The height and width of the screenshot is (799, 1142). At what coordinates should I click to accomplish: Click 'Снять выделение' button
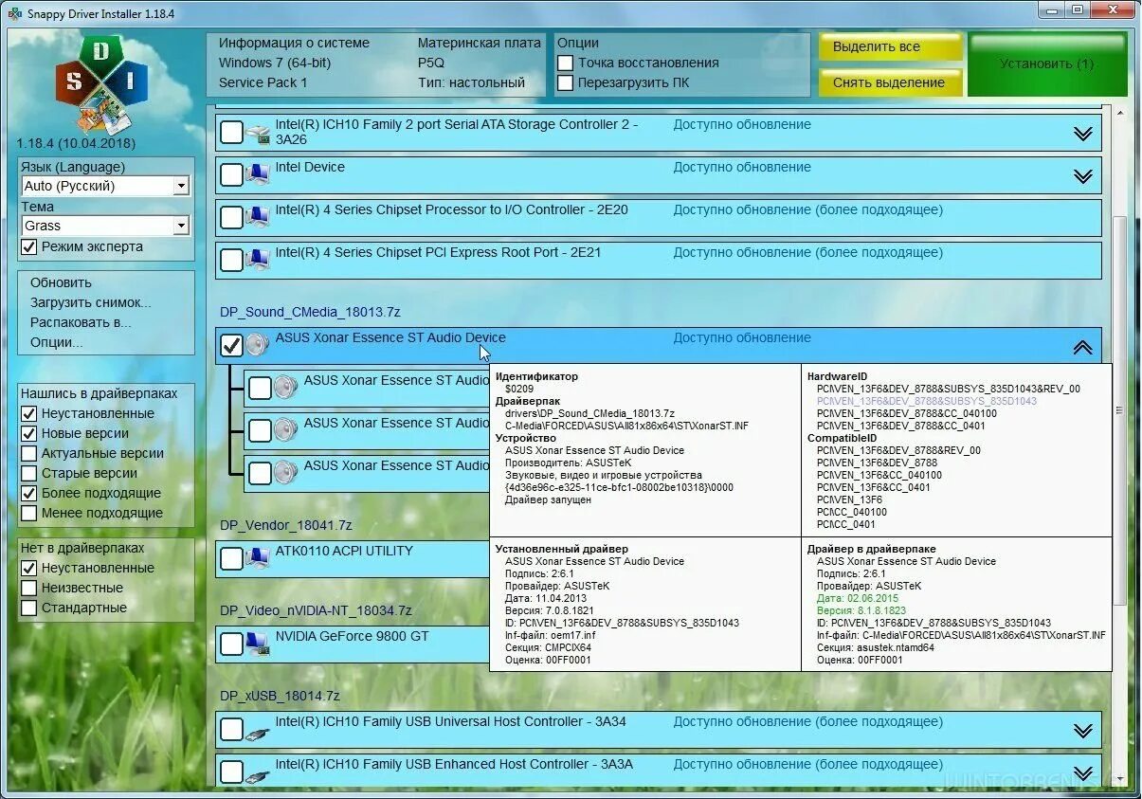click(x=890, y=82)
